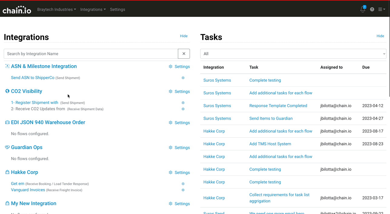This screenshot has height=214, width=390.
Task: Open Suros Systems in Complete testing row
Action: point(217,80)
